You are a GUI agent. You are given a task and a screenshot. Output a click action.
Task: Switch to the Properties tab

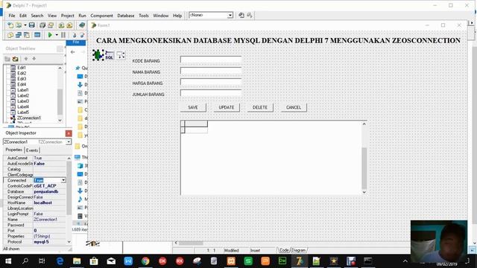tap(14, 150)
